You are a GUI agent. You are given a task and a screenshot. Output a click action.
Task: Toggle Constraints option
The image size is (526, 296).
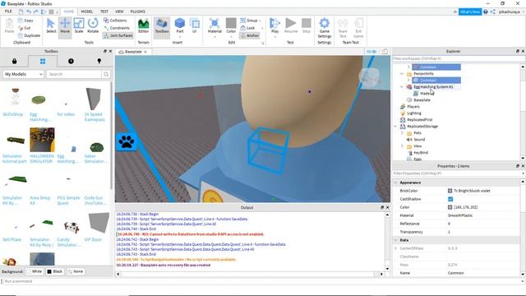pyautogui.click(x=117, y=28)
